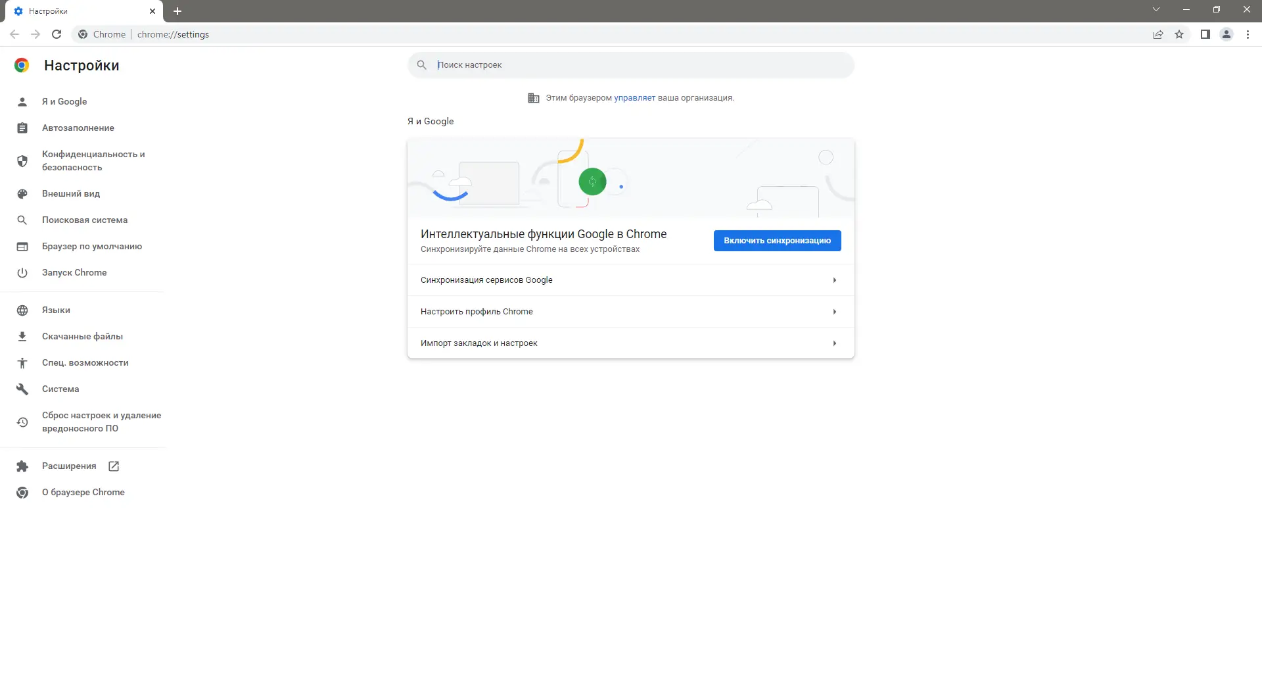
Task: Open the Скачанные файлы section
Action: click(x=82, y=337)
